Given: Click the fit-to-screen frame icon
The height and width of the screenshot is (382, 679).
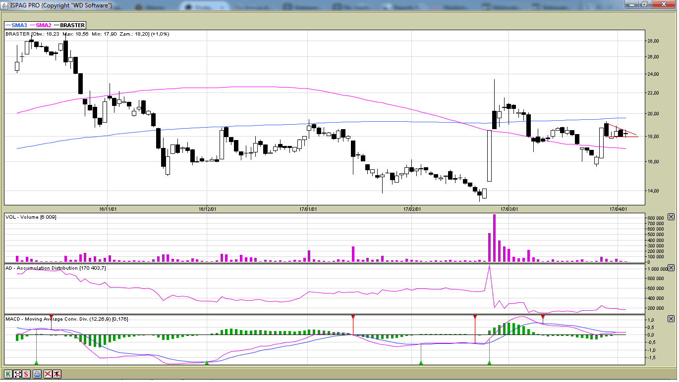Looking at the screenshot, I should [17, 374].
